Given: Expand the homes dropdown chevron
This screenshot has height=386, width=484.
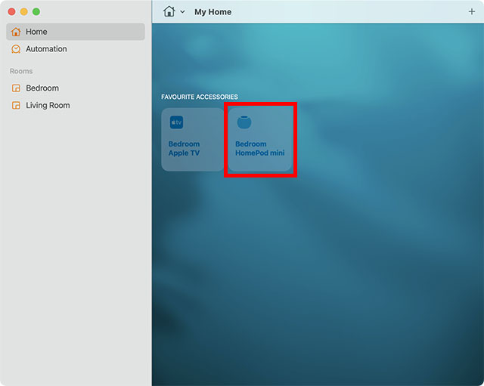Looking at the screenshot, I should [x=183, y=12].
